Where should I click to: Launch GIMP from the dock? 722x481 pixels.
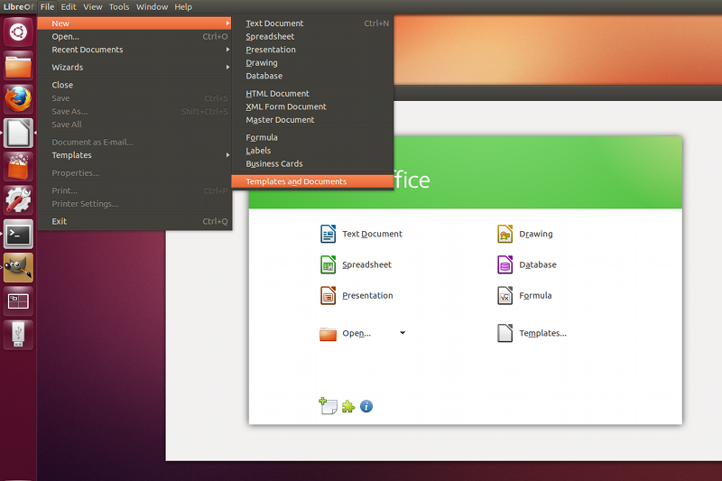[18, 268]
